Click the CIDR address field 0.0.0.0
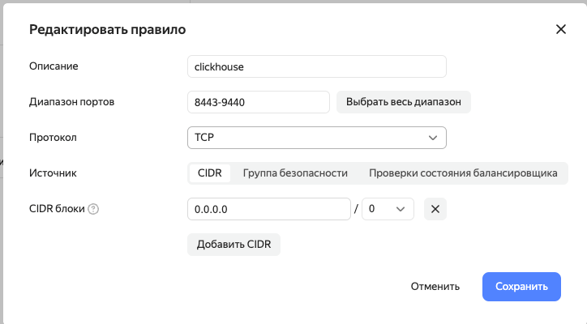This screenshot has height=324, width=587. click(269, 209)
